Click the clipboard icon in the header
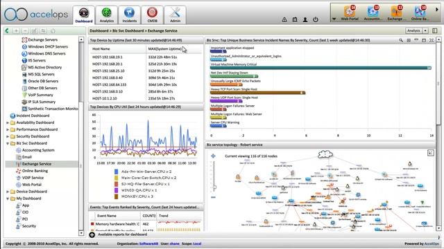 pos(295,19)
